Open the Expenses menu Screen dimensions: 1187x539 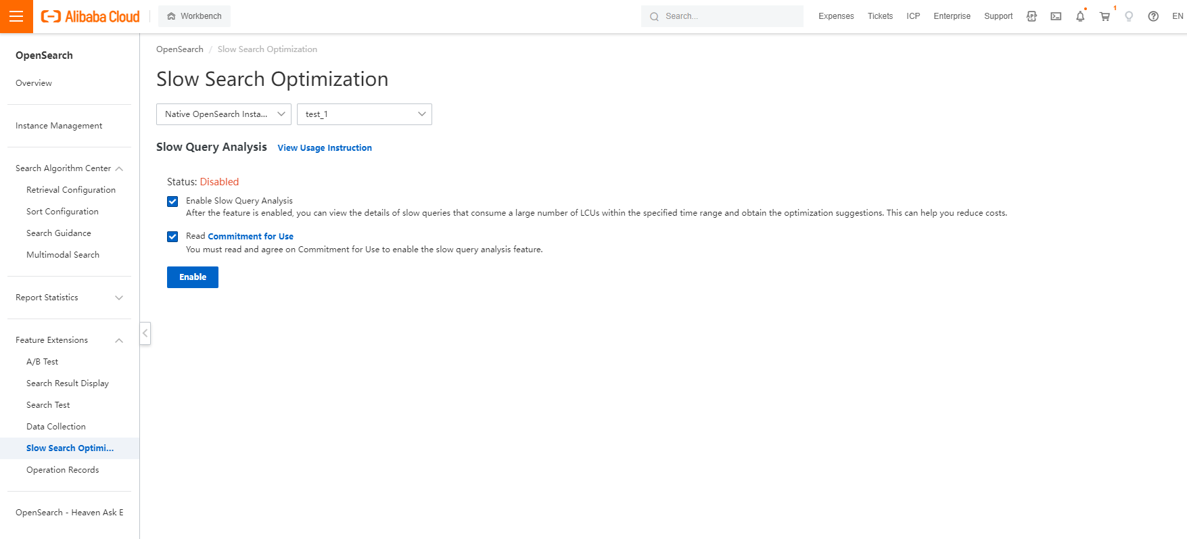point(836,16)
